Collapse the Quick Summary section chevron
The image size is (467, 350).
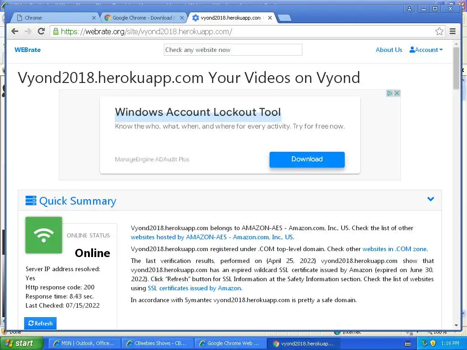(431, 199)
